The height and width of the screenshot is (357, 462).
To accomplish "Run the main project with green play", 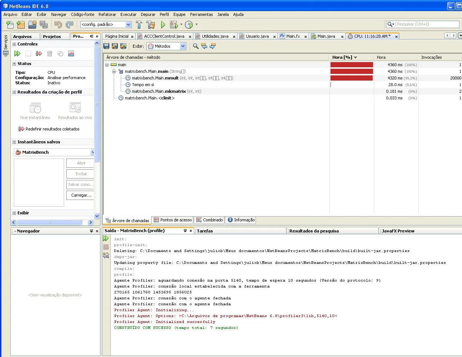I will click(x=163, y=25).
